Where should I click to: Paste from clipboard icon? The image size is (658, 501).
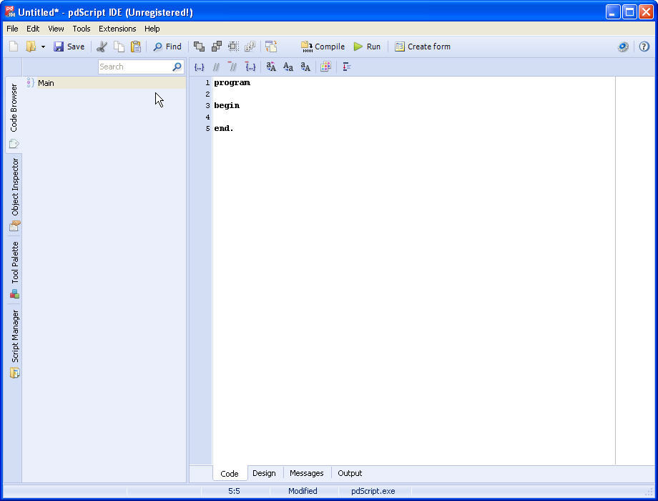(x=136, y=47)
